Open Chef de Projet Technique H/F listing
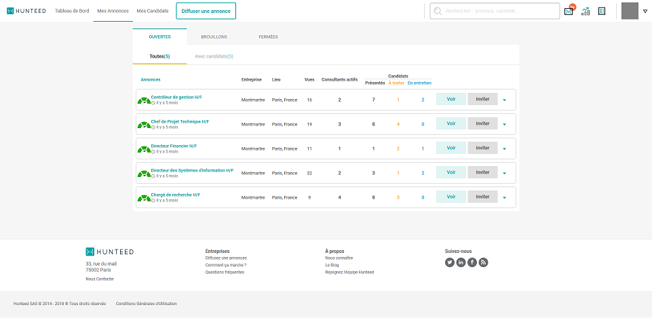Screen dimensions: 652x318 click(180, 122)
